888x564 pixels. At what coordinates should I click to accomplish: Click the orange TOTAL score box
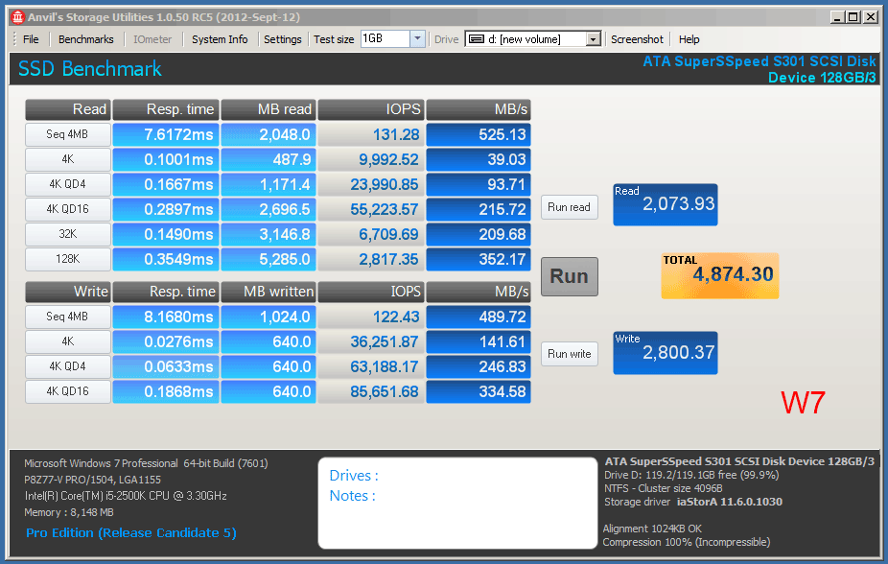tap(720, 276)
